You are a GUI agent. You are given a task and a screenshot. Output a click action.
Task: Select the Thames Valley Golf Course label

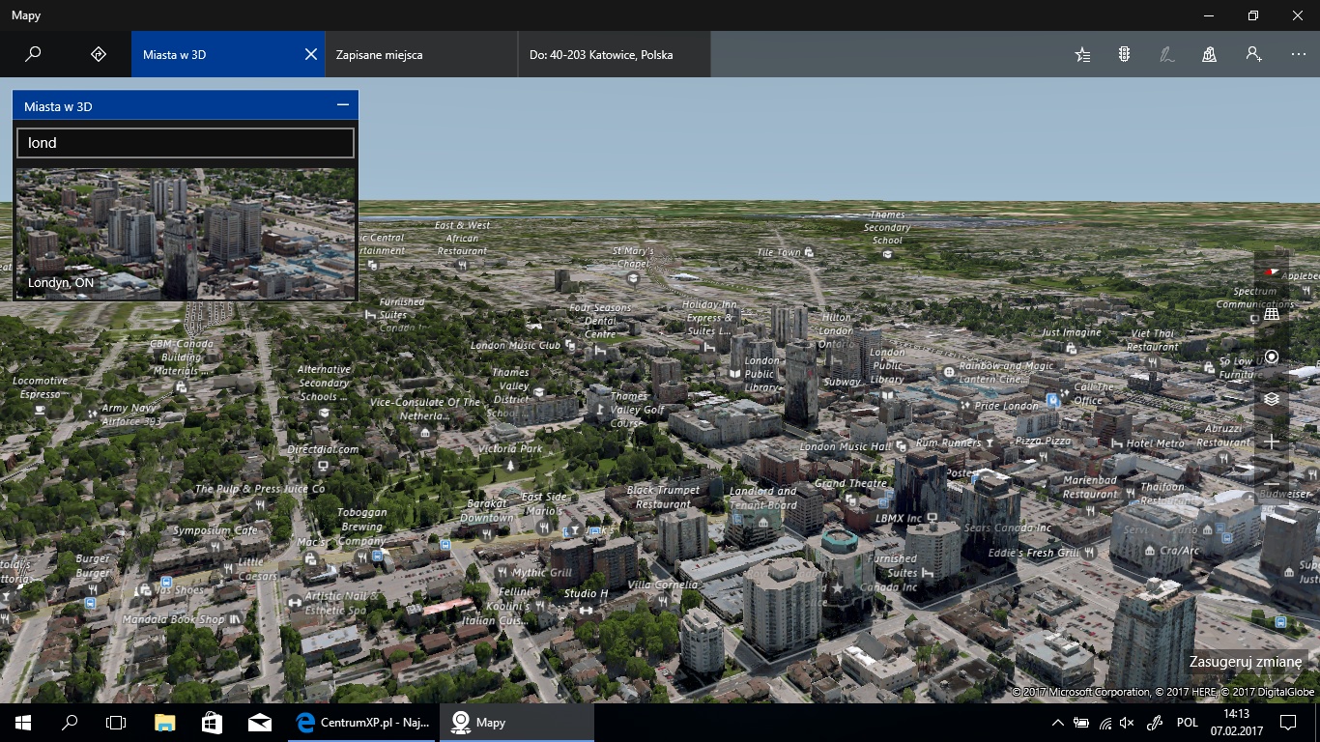[x=637, y=410]
